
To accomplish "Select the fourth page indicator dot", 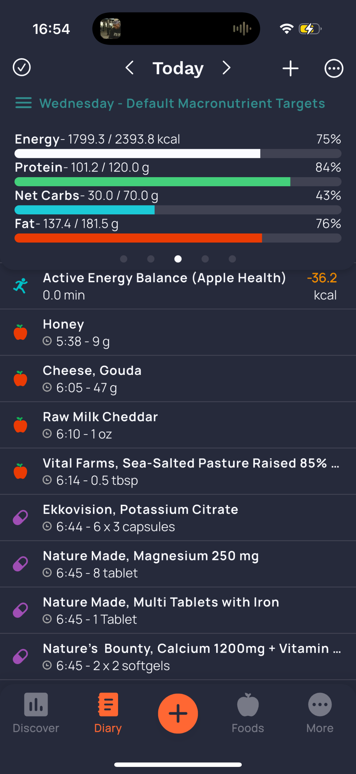I will coord(205,259).
